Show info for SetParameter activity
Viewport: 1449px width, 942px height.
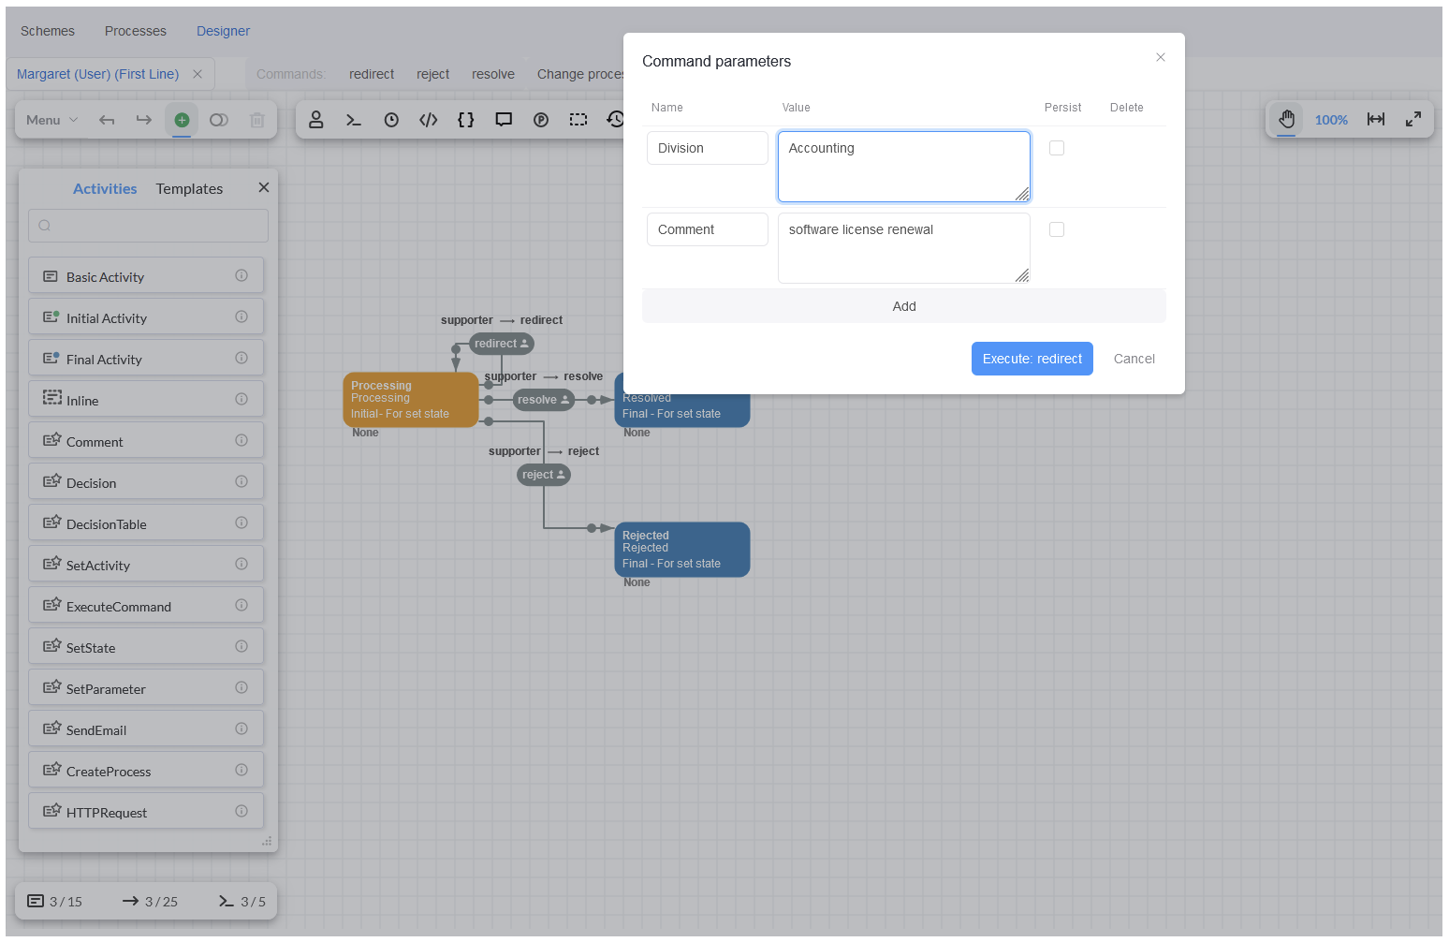[x=241, y=687]
